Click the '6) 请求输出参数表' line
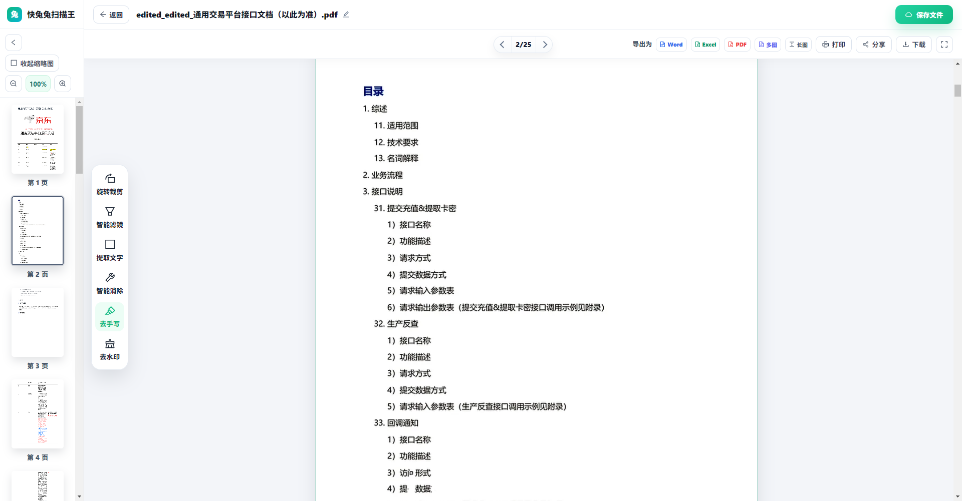 point(496,307)
